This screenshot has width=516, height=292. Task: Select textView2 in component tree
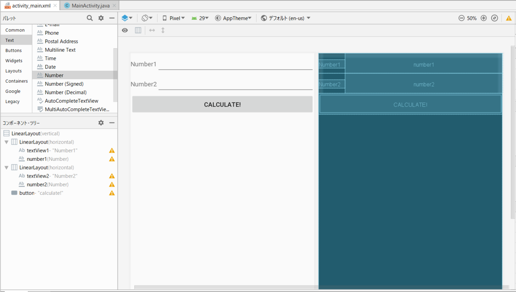pos(58,176)
